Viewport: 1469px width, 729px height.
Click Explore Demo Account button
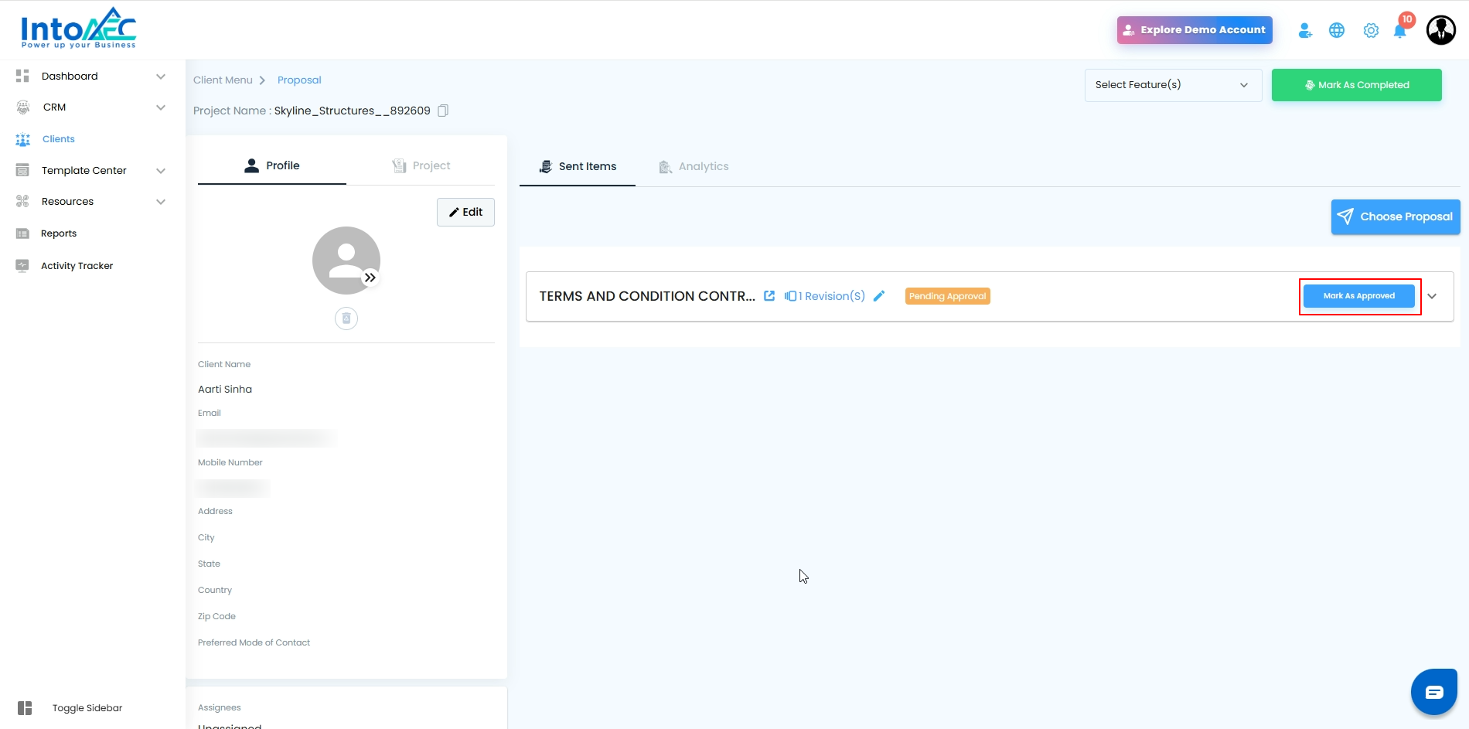pos(1195,30)
